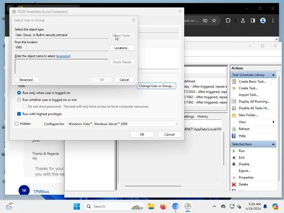Click Create Basic Task icon in Actions

[234, 82]
